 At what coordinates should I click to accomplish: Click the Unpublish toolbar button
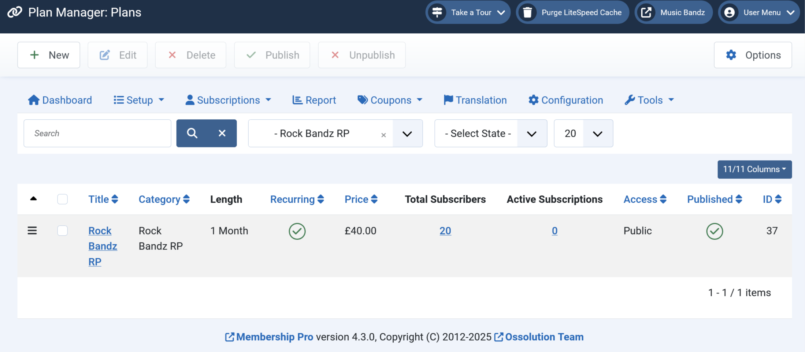click(x=362, y=55)
